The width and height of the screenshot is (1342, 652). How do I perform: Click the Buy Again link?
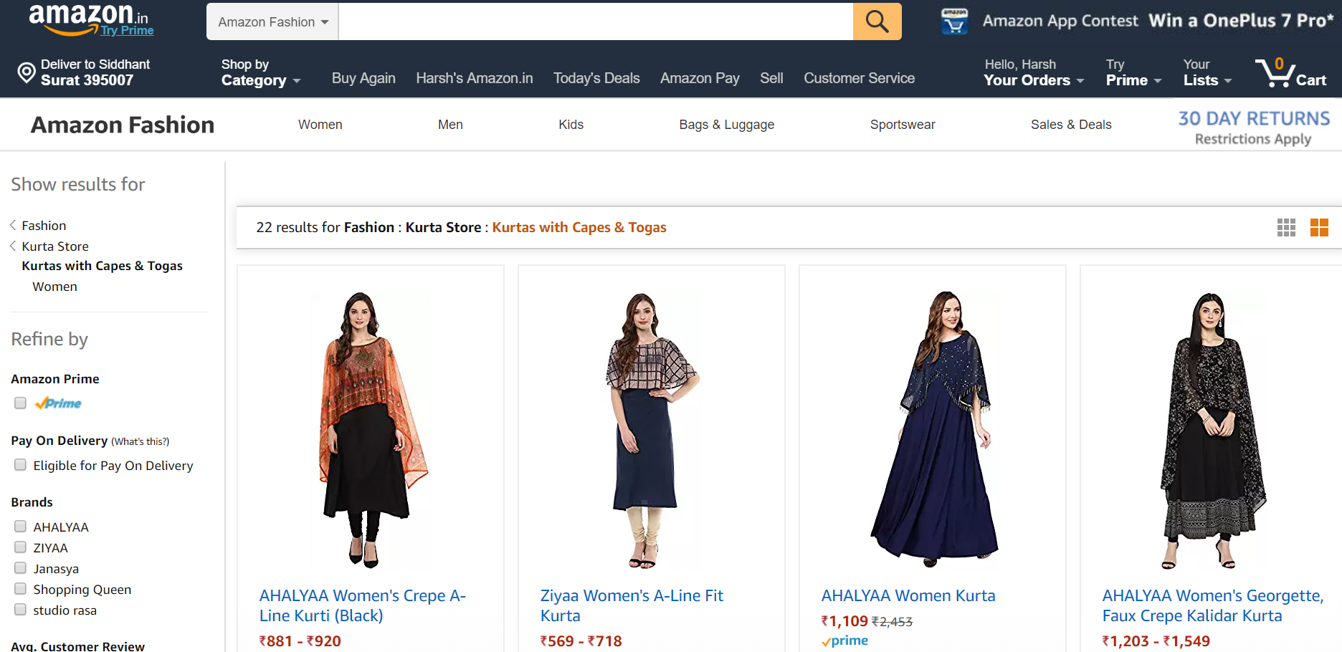(x=363, y=78)
